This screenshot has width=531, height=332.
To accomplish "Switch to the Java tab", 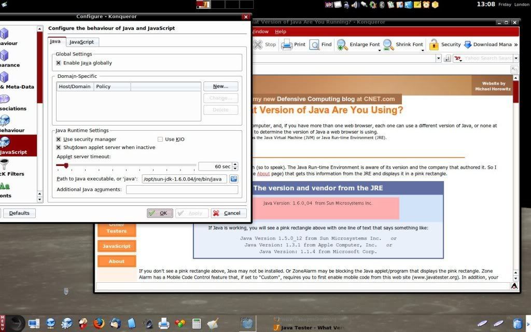I will point(55,41).
